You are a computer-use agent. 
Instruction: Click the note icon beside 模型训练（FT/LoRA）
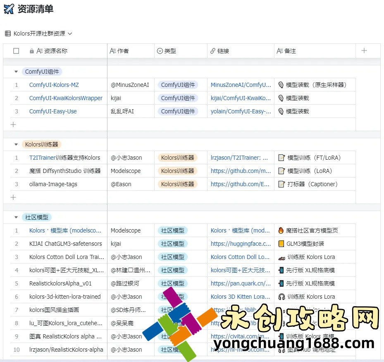[281, 158]
